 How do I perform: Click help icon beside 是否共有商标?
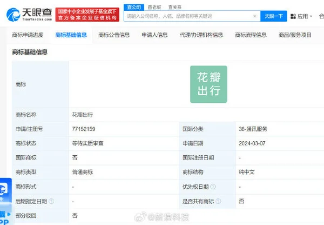point(218,201)
